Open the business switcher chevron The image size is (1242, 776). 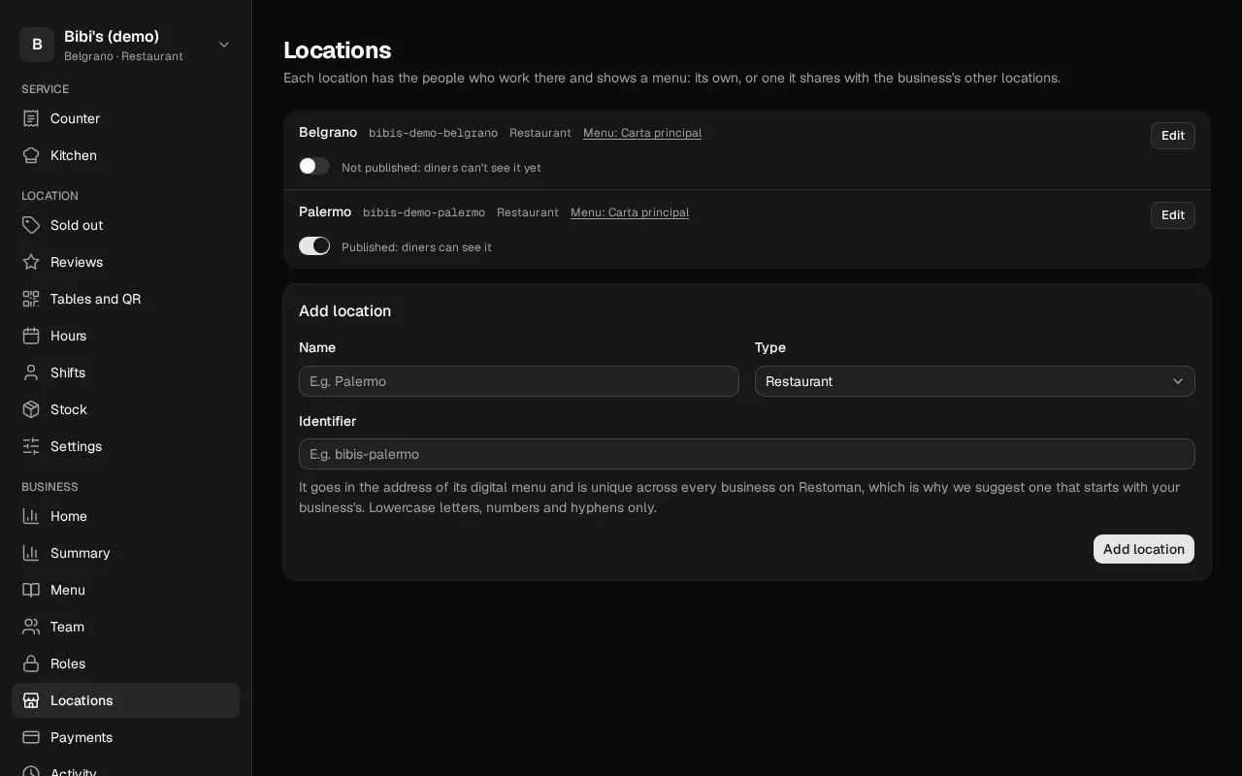point(224,45)
